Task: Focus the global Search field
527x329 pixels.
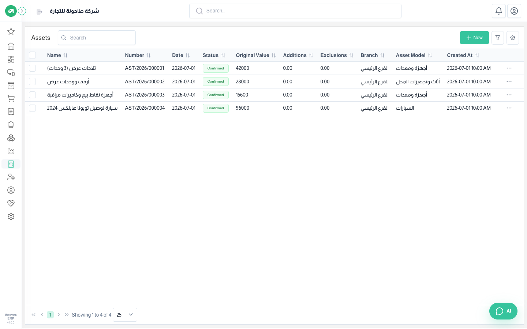Action: point(295,11)
